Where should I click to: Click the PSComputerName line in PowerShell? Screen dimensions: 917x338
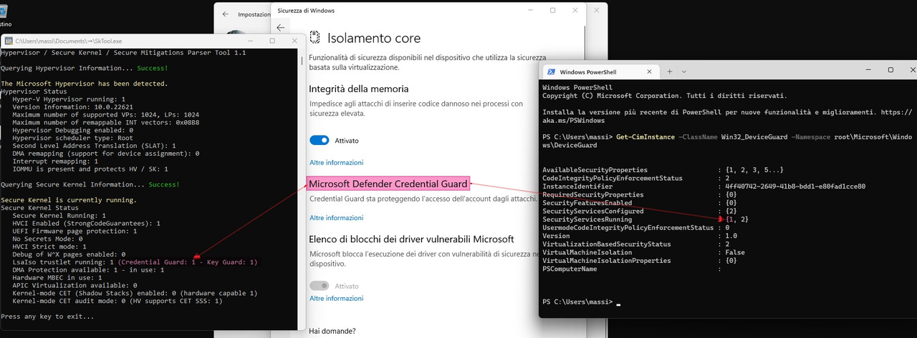point(632,269)
